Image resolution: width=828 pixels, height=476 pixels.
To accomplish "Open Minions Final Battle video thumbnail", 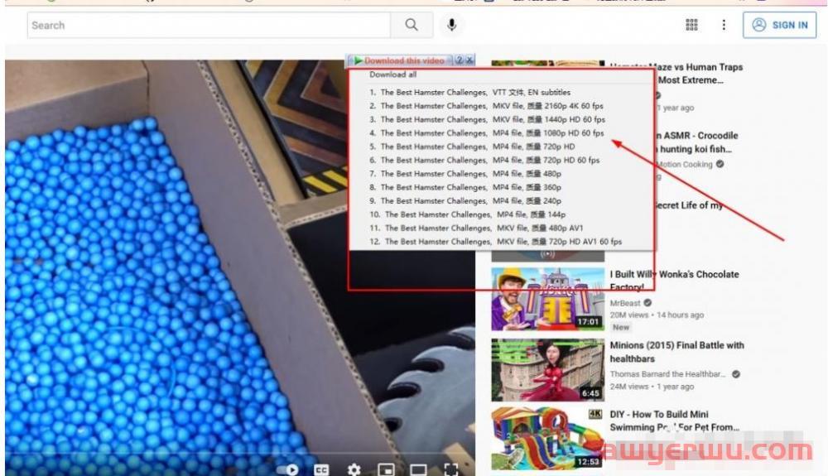I will coord(547,370).
